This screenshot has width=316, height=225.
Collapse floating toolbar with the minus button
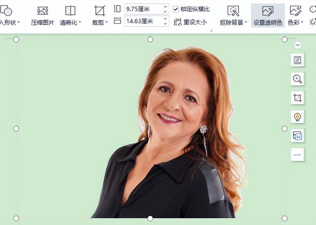297,45
